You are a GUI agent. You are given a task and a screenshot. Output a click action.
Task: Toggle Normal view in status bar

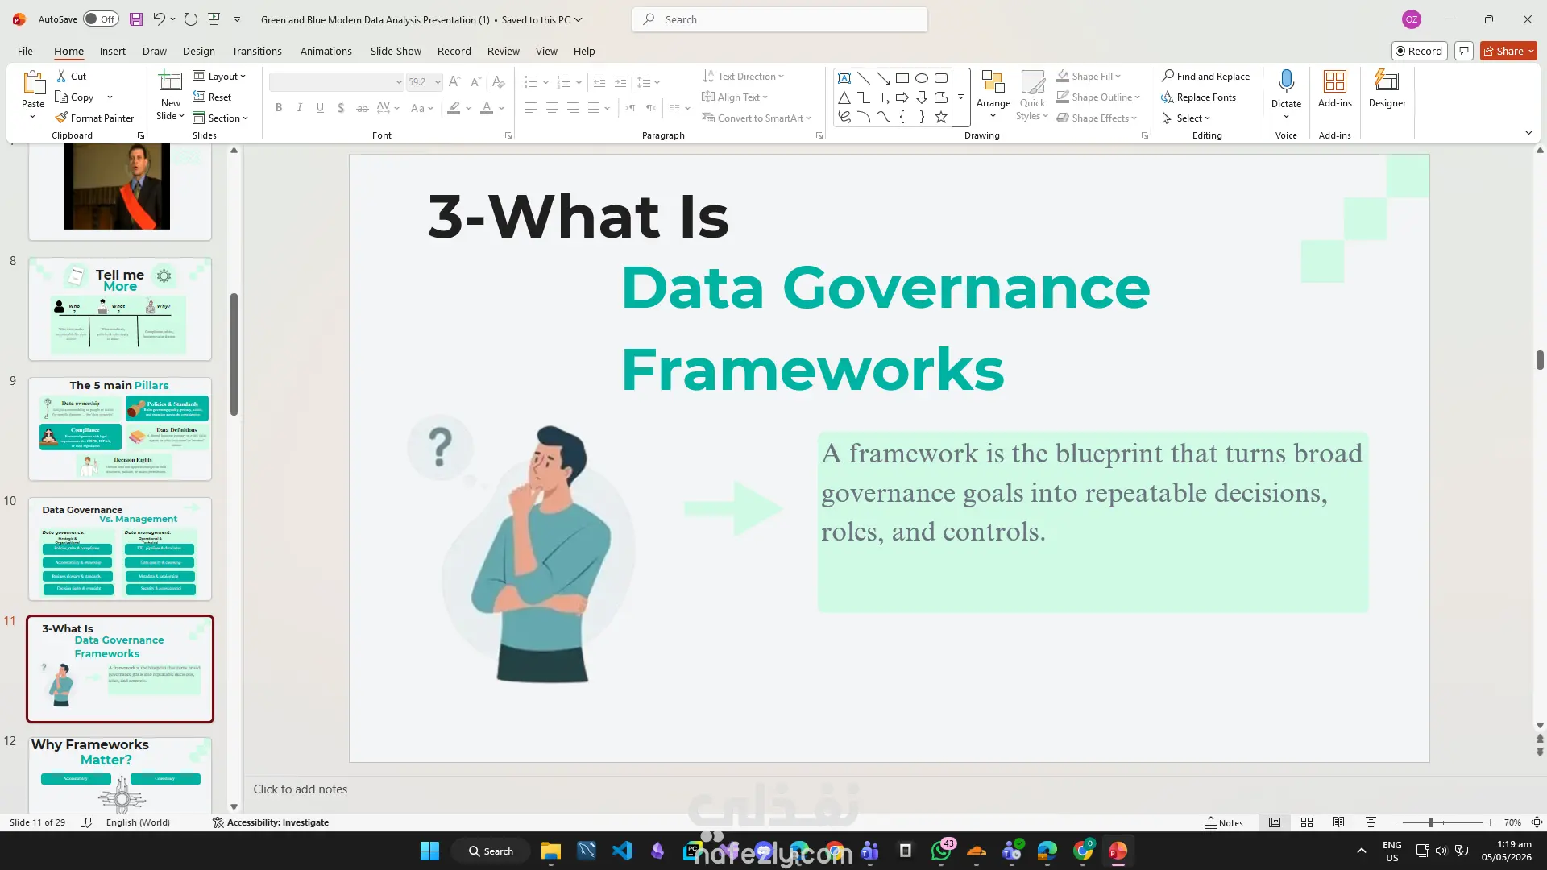coord(1275,822)
